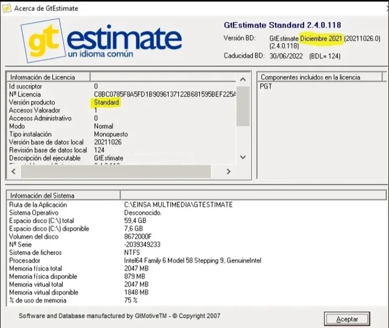This screenshot has width=389, height=328.
Task: Select the Sistema Operativo row
Action: point(196,213)
